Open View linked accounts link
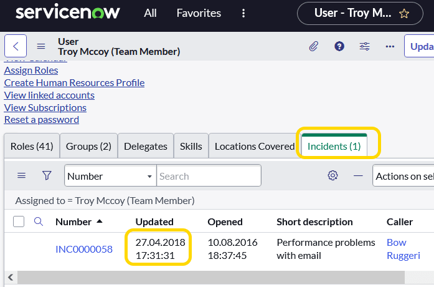 click(49, 95)
